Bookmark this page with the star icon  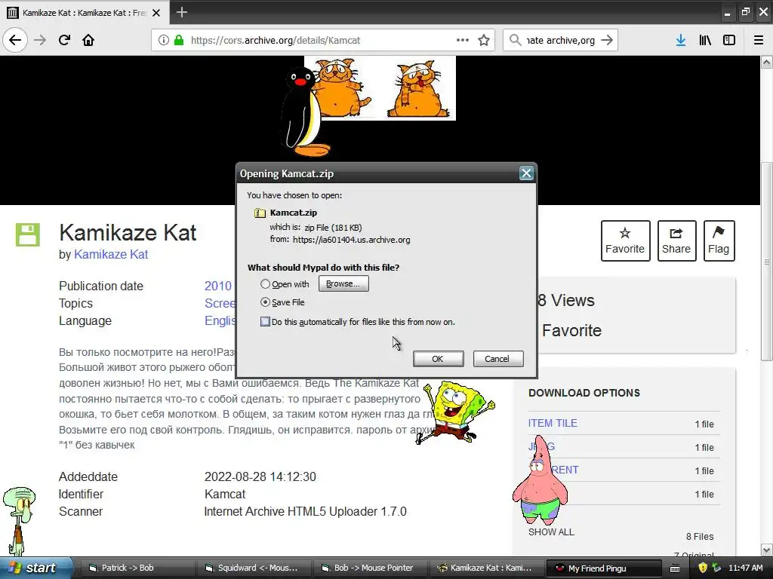(484, 40)
